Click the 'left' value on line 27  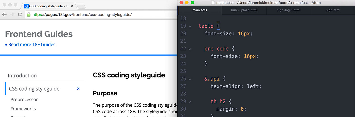[253, 86]
